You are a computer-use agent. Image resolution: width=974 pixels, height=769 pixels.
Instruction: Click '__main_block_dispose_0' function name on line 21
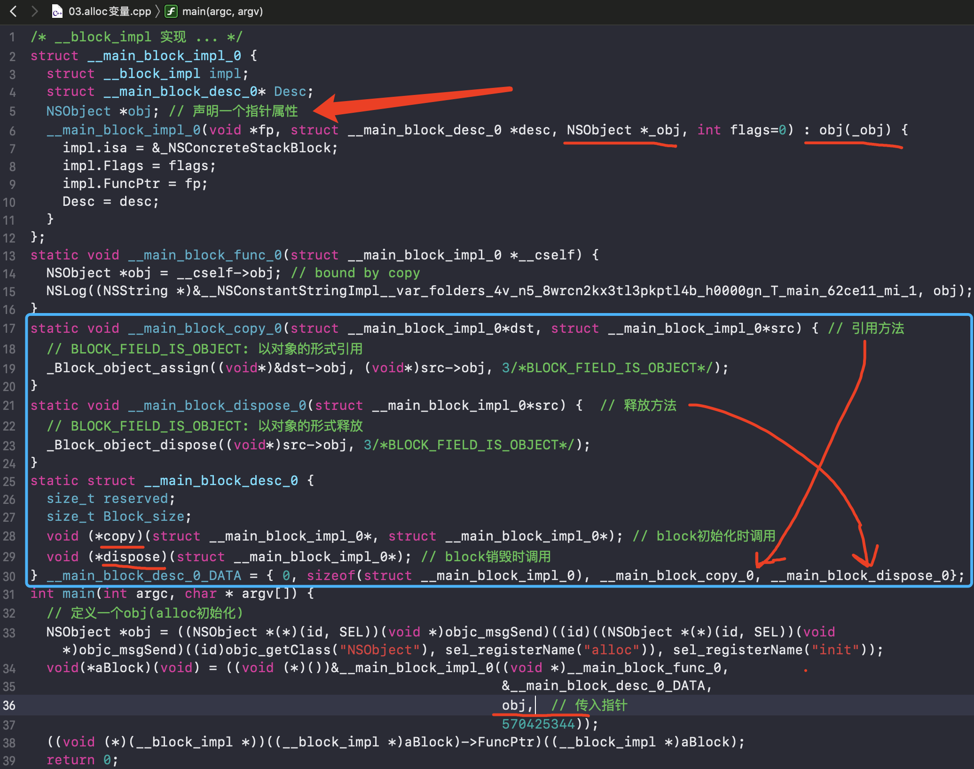coord(217,406)
